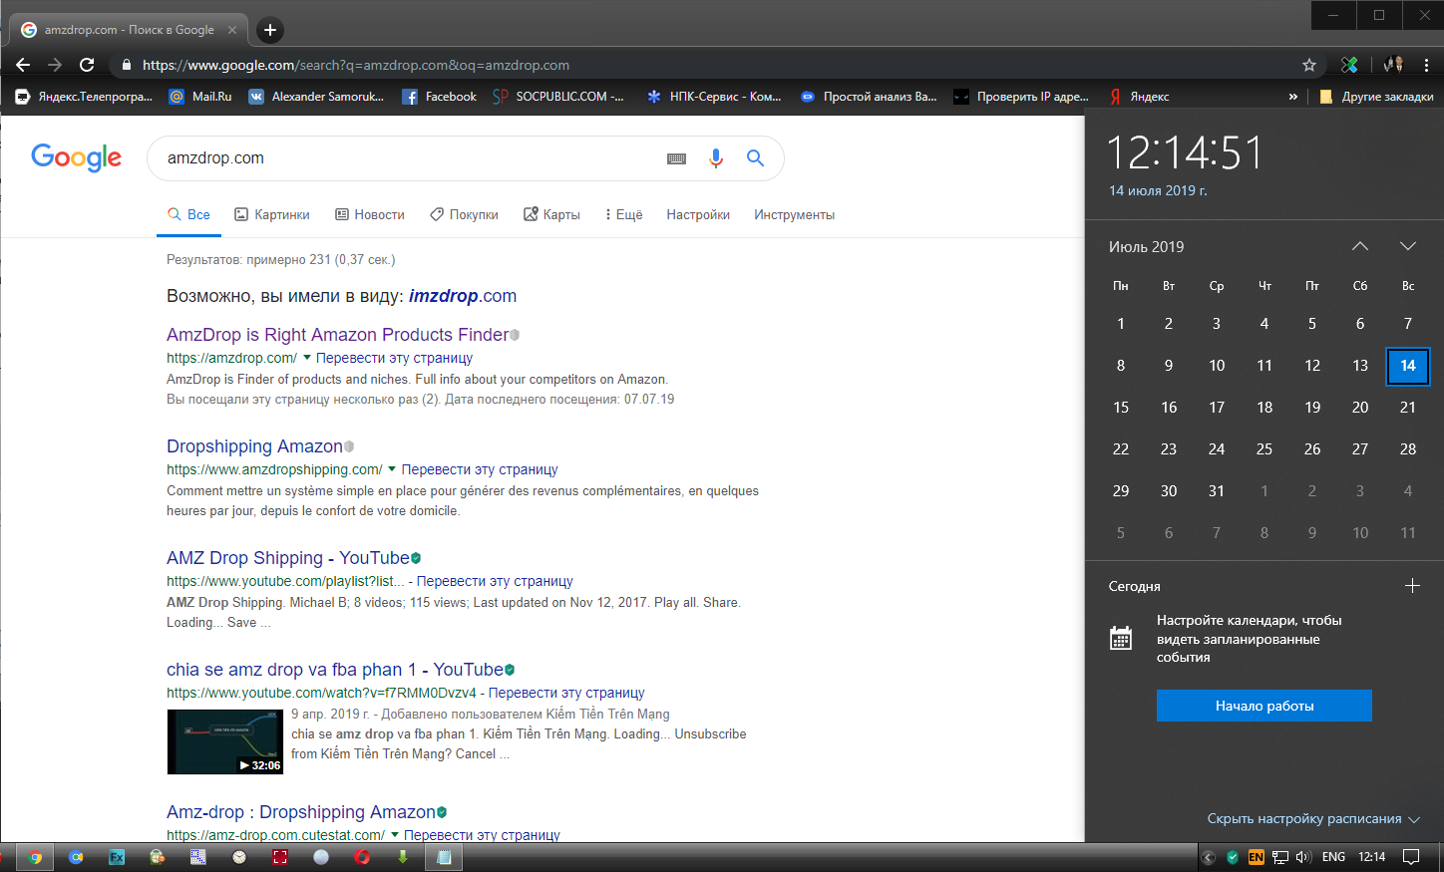Expand the arrow next to amzdropshipping.com URL
The image size is (1444, 872).
pos(392,469)
